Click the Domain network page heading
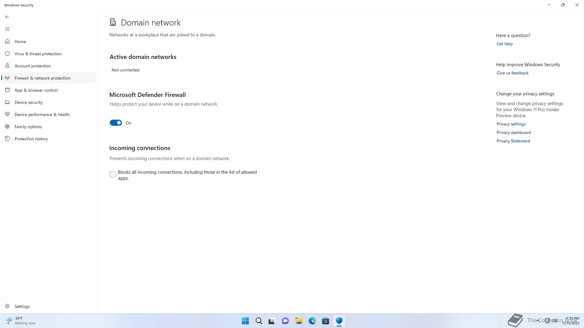This screenshot has width=584, height=328. click(151, 22)
